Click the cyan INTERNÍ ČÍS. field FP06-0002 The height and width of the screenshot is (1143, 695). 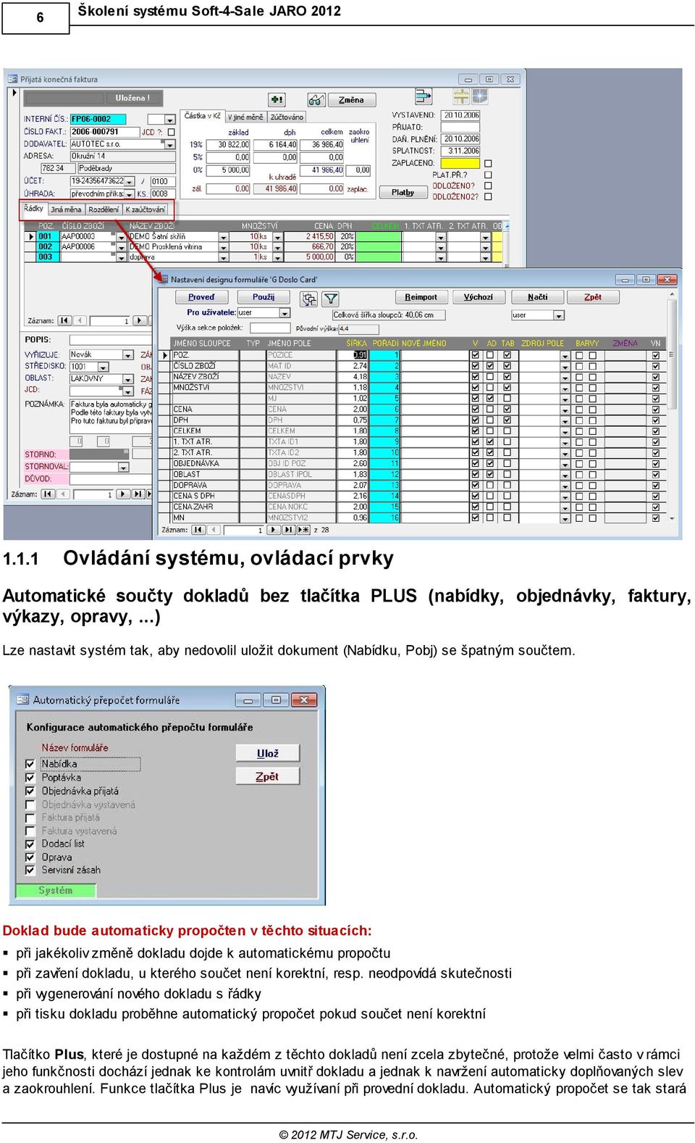point(98,119)
